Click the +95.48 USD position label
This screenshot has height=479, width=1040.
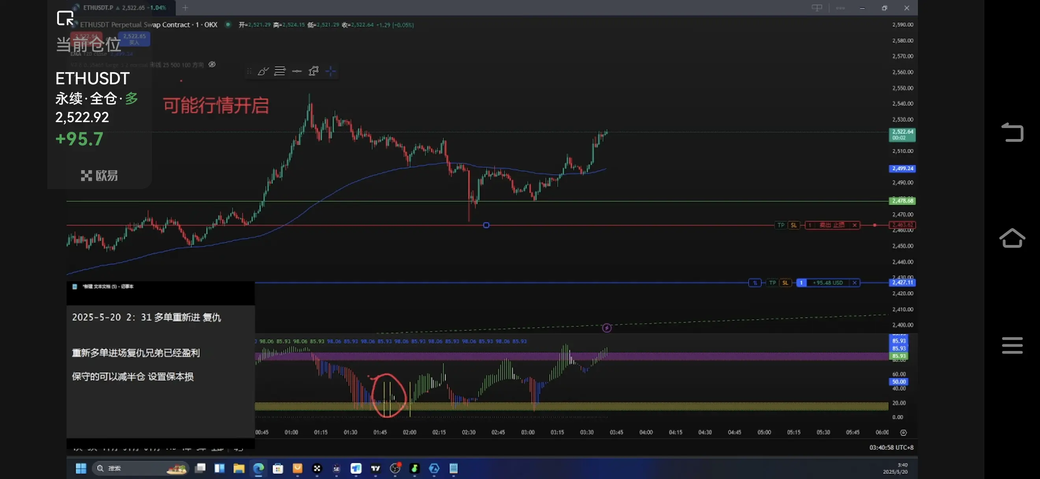pos(828,283)
